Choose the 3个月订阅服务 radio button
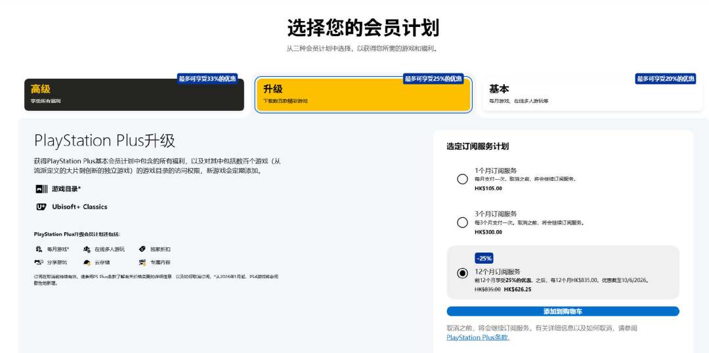Viewport: 709px width, 353px height. coord(462,222)
